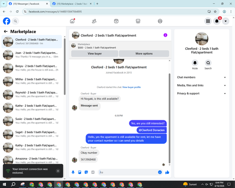Bookmark this page with the star icon

[x=215, y=12]
